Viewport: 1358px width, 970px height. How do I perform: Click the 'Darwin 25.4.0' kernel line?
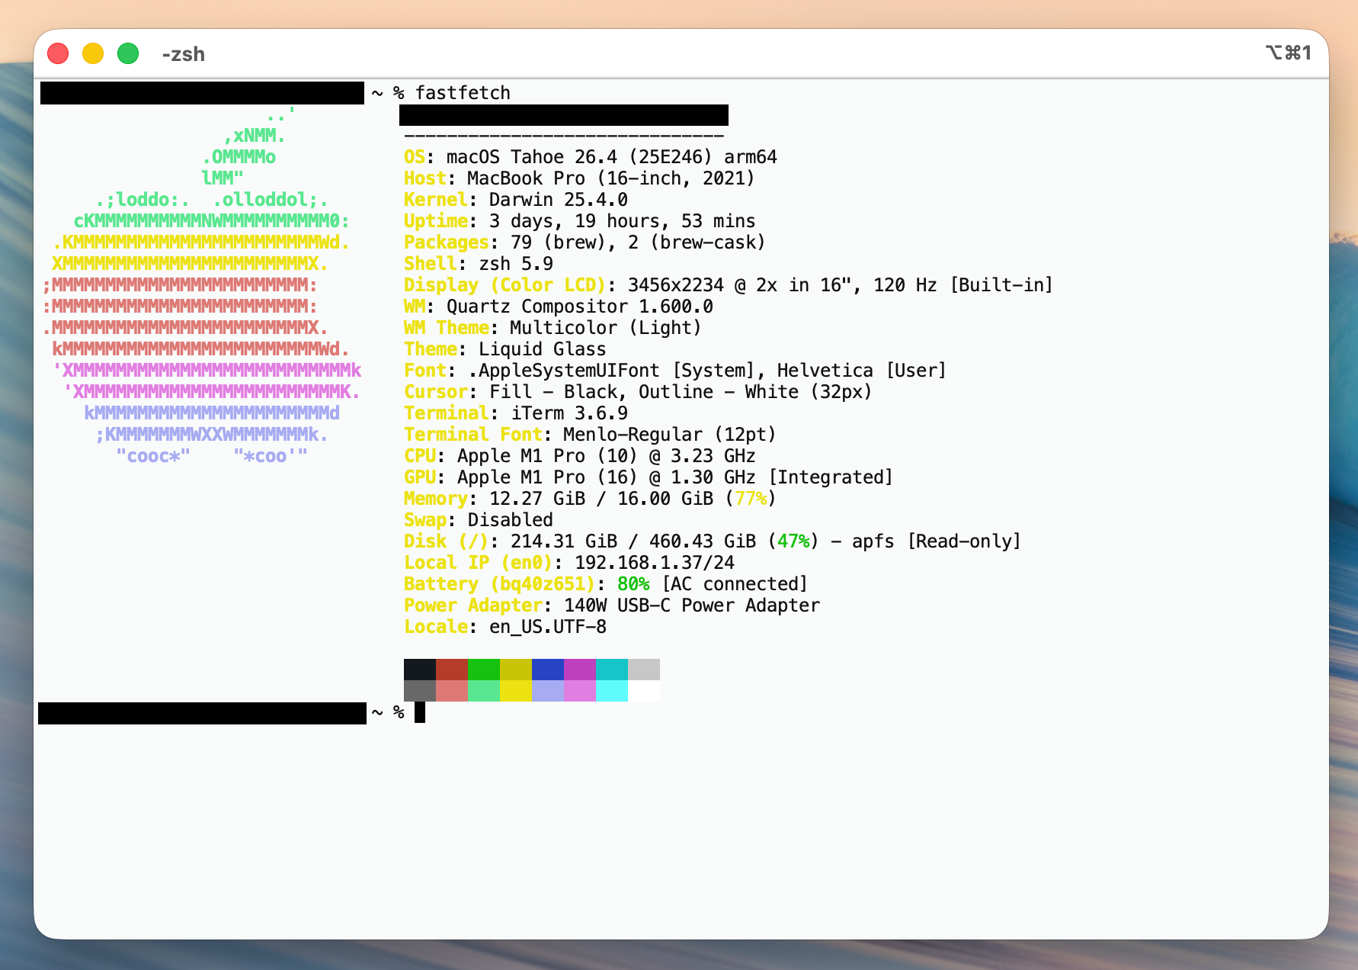[x=516, y=200]
